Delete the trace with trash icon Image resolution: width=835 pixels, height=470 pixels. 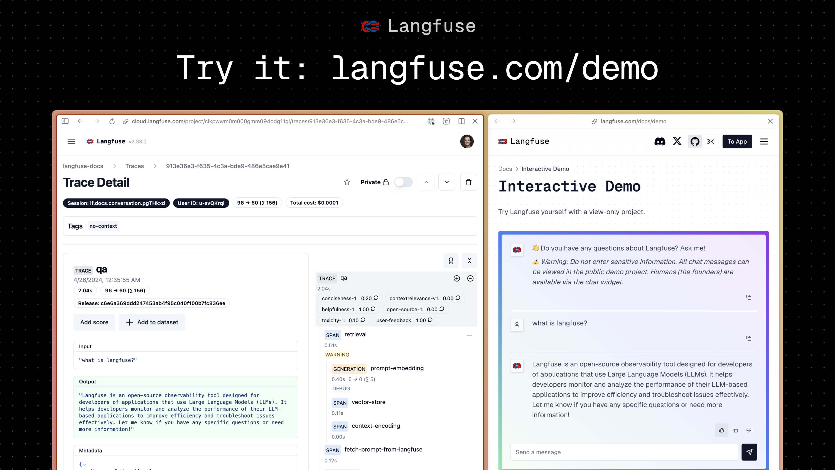[x=468, y=182]
